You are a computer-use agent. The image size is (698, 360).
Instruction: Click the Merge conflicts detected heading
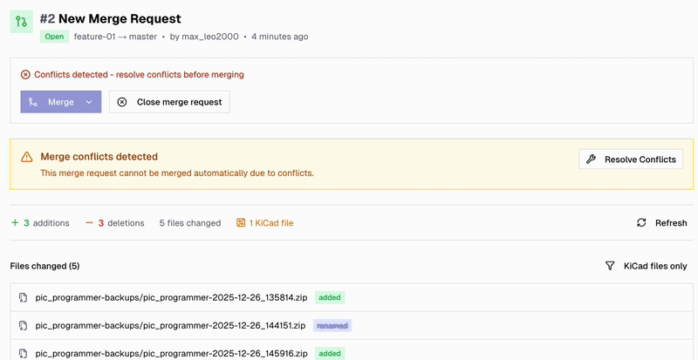(99, 157)
